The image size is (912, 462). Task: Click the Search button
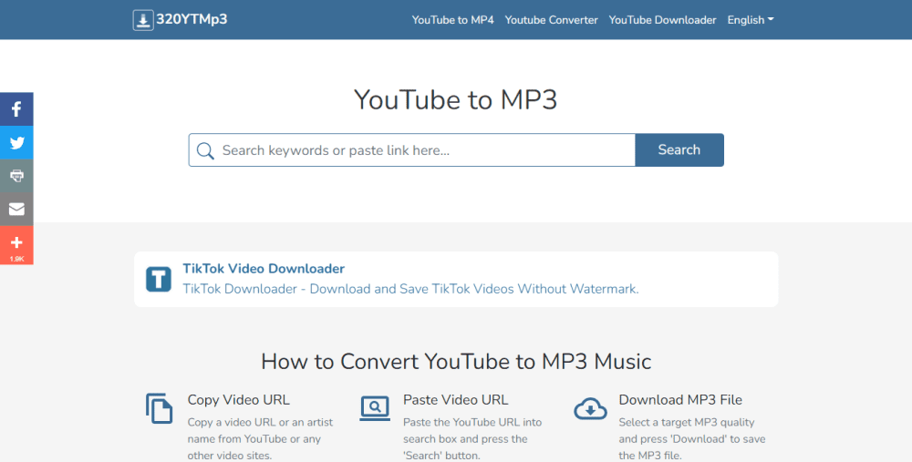[679, 150]
